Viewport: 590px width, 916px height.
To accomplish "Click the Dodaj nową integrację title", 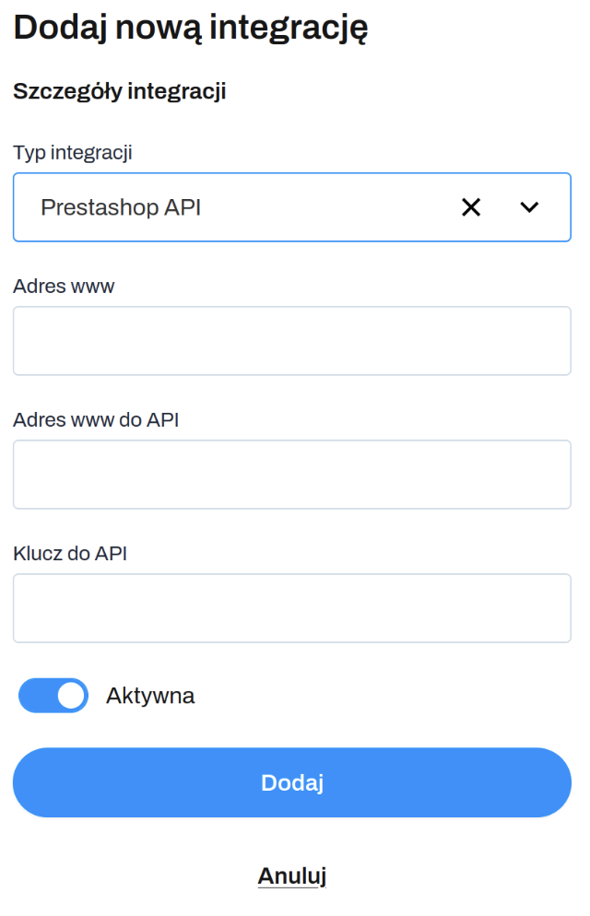I will 191,28.
